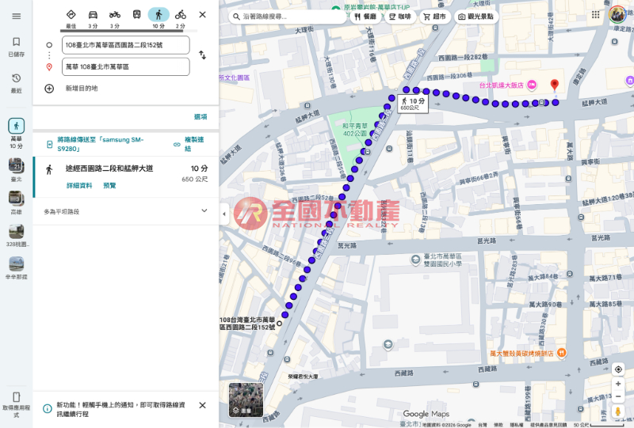634x428 pixels.
Task: Collapse the side panel with arrow
Action: click(223, 214)
